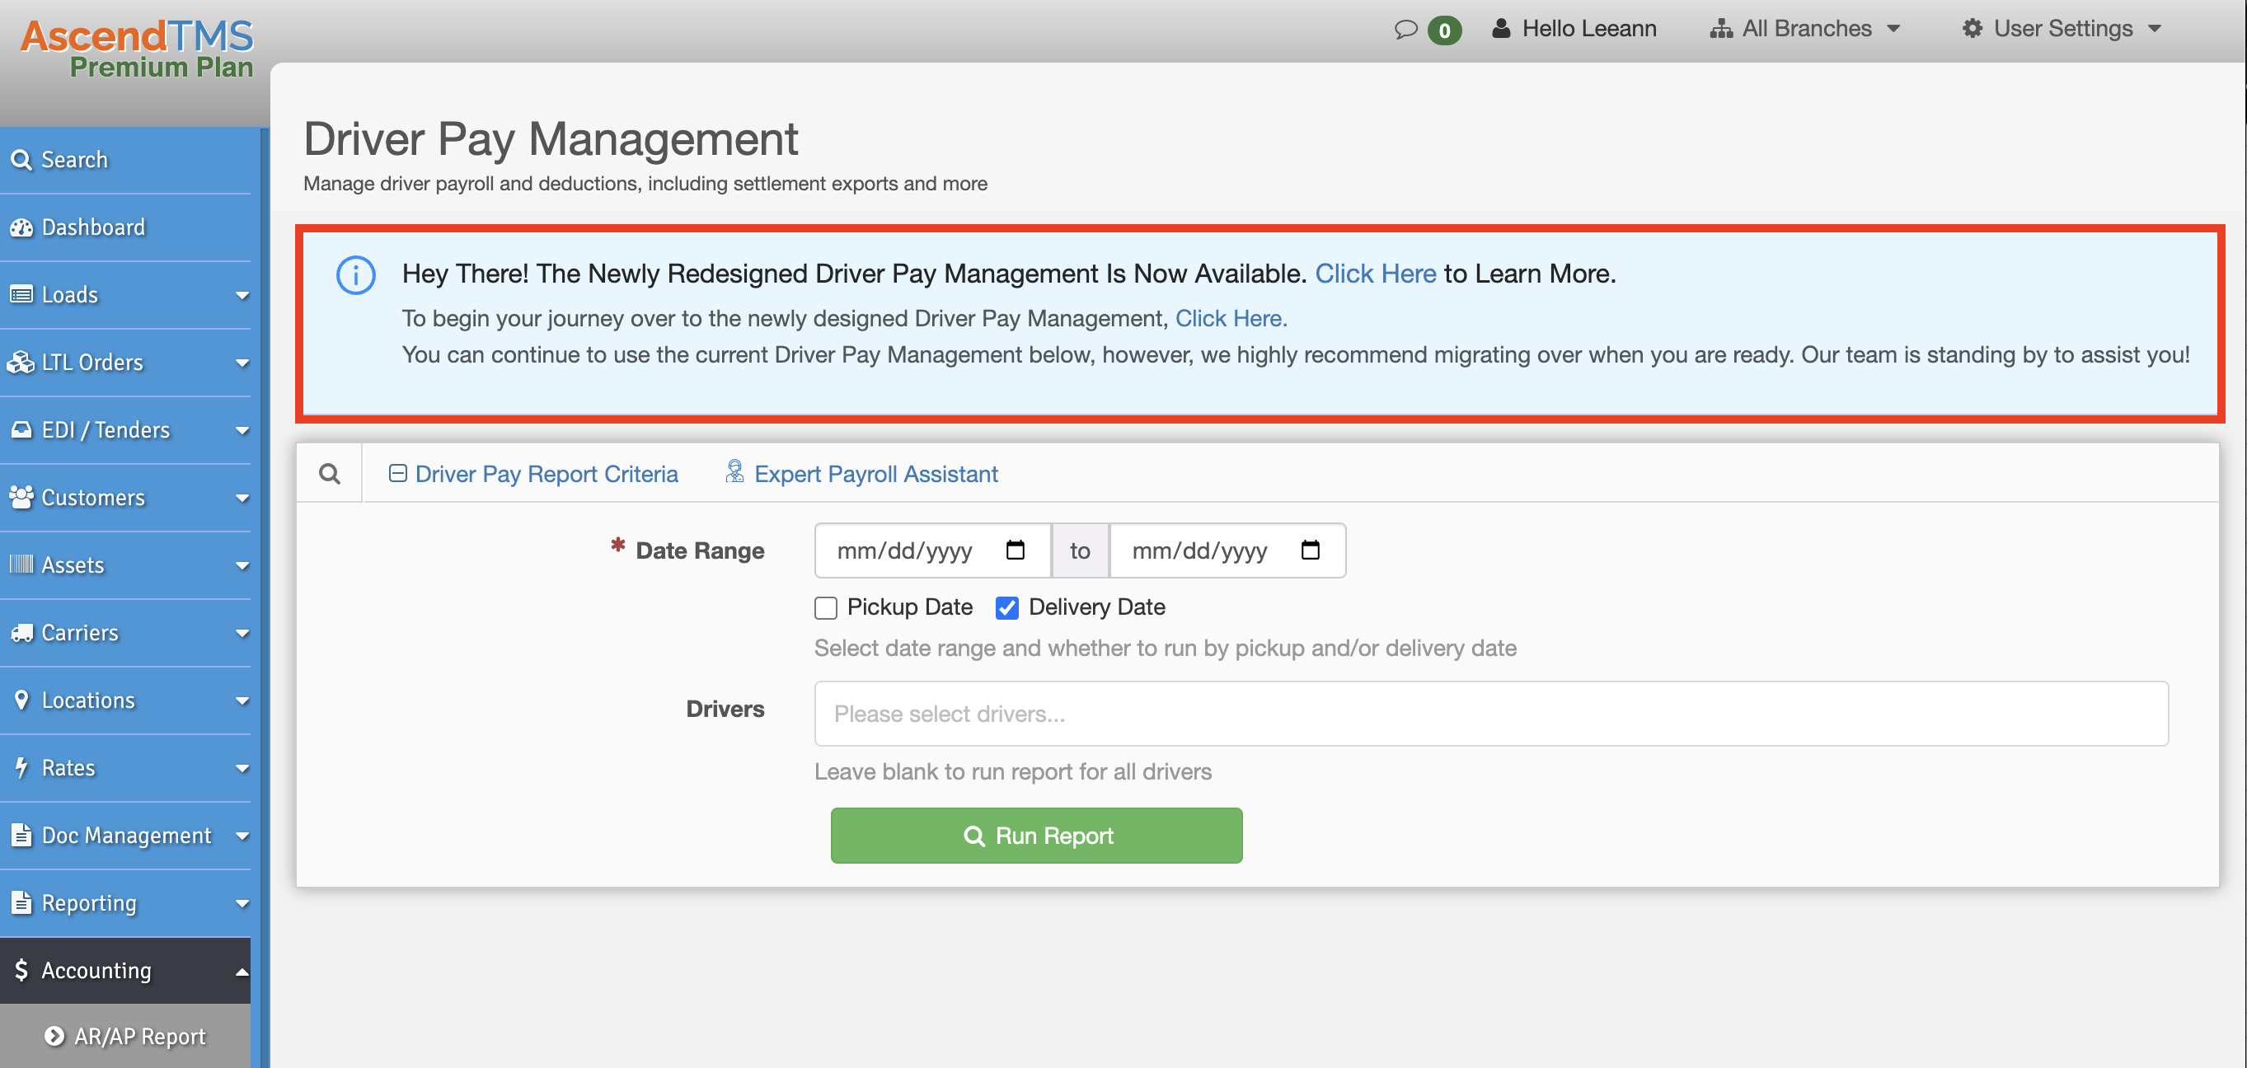
Task: Click the search icon left of report criteria
Action: [329, 473]
